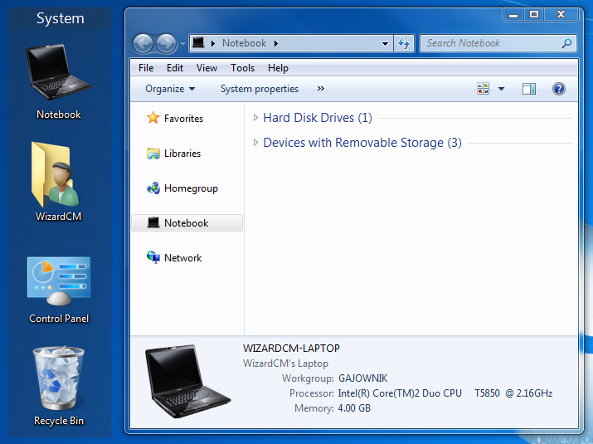This screenshot has height=444, width=593.
Task: Open the view options dropdown arrow
Action: (x=502, y=89)
